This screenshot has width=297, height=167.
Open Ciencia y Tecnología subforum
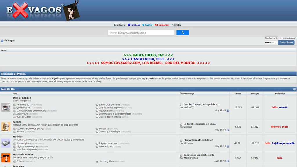click(x=109, y=132)
